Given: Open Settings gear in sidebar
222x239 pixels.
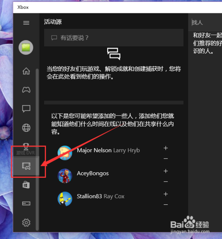Looking at the screenshot, I should click(26, 223).
